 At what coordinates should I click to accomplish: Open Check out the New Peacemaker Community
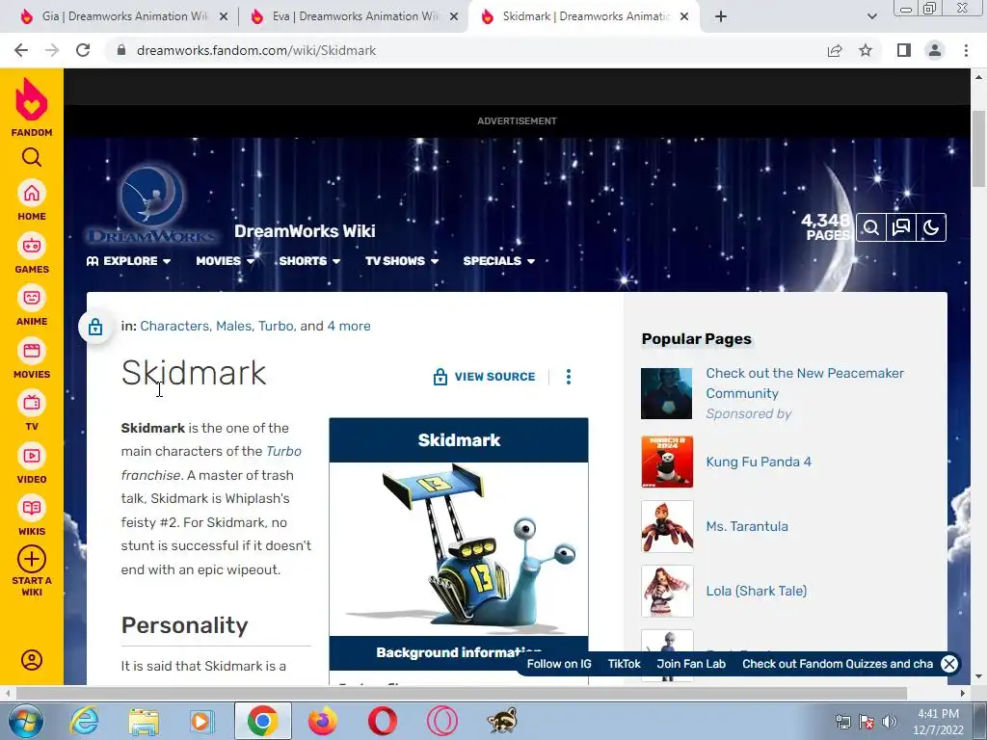pos(805,383)
